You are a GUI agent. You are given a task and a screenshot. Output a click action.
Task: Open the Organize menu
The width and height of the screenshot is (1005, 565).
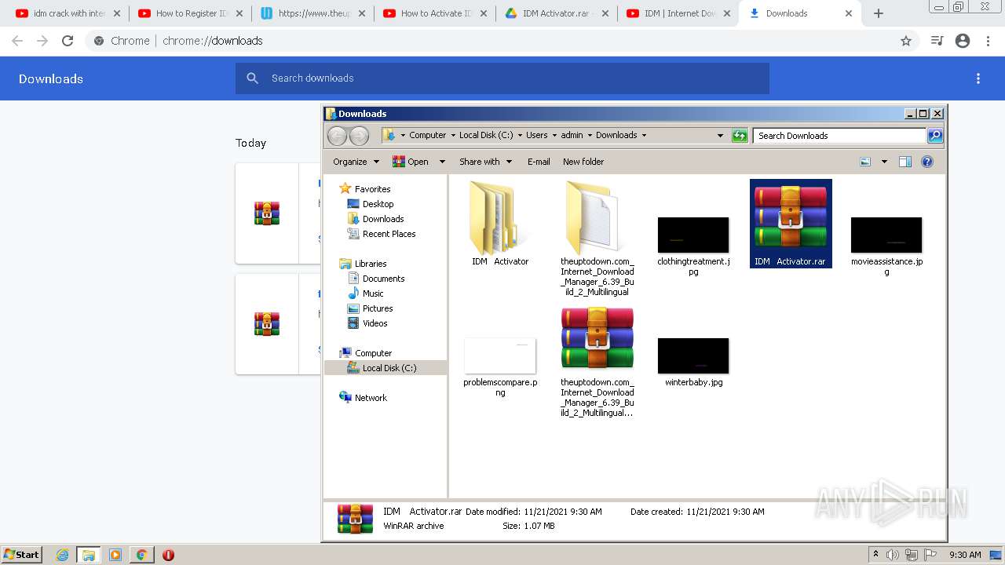356,162
